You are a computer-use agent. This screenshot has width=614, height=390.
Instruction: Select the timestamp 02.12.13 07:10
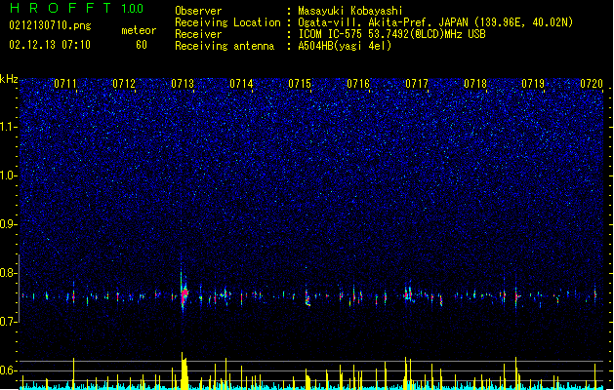tap(50, 45)
